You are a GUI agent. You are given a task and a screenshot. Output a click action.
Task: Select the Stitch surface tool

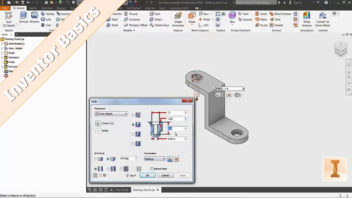pos(261,14)
